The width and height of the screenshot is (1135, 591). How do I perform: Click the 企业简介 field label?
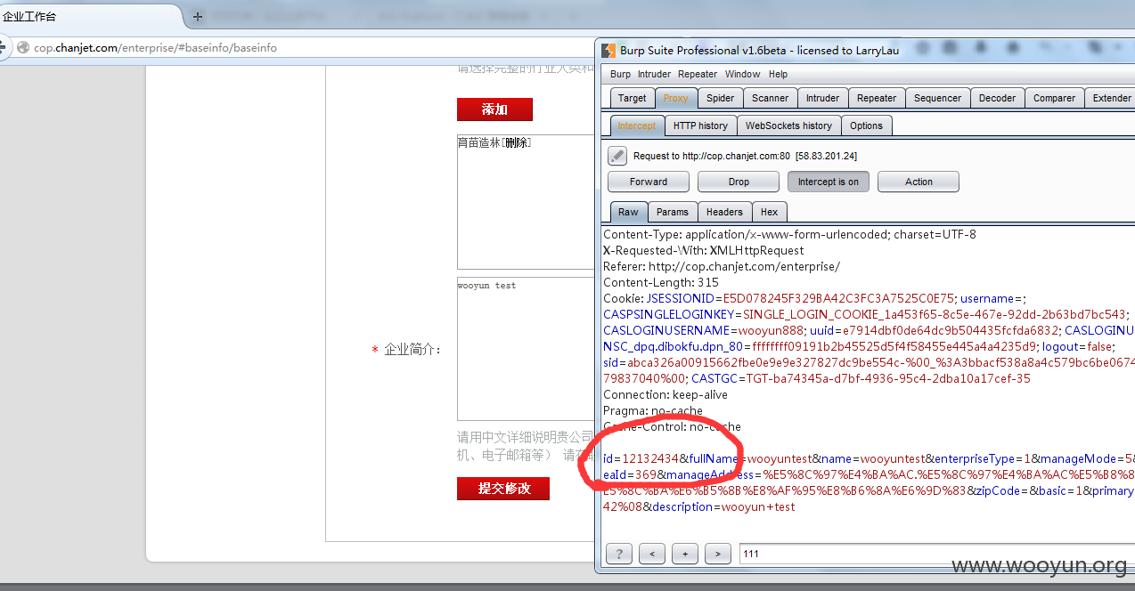click(x=412, y=350)
